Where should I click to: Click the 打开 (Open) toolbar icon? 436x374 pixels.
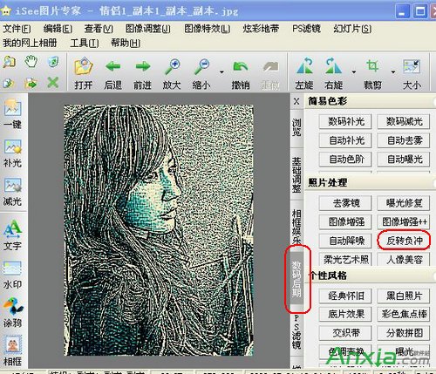(x=84, y=66)
